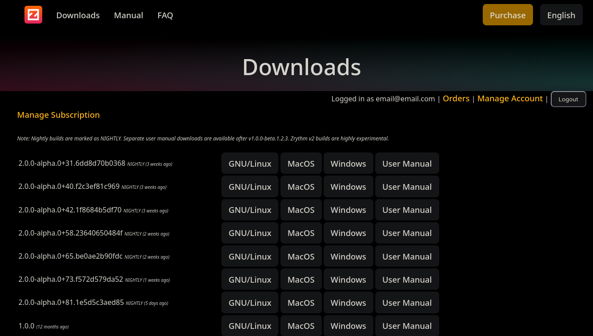Get User Manual for 2.0.0-alpha.0+58.23640650484f

tap(407, 233)
